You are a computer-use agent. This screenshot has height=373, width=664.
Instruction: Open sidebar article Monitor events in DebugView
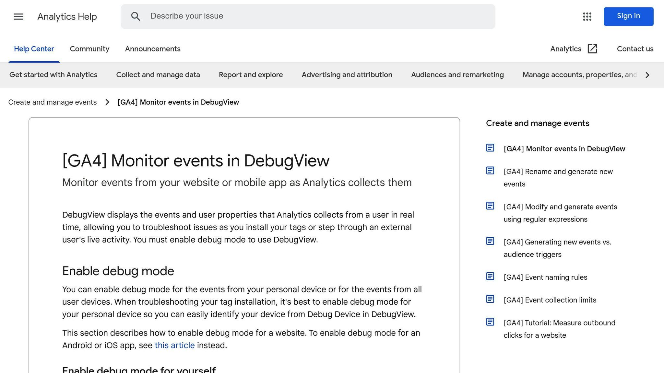564,149
